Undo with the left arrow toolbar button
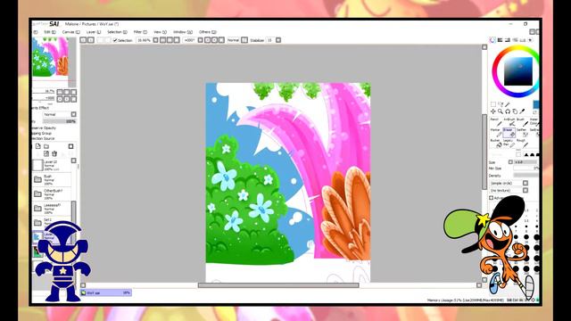The width and height of the screenshot is (571, 321). point(83,40)
